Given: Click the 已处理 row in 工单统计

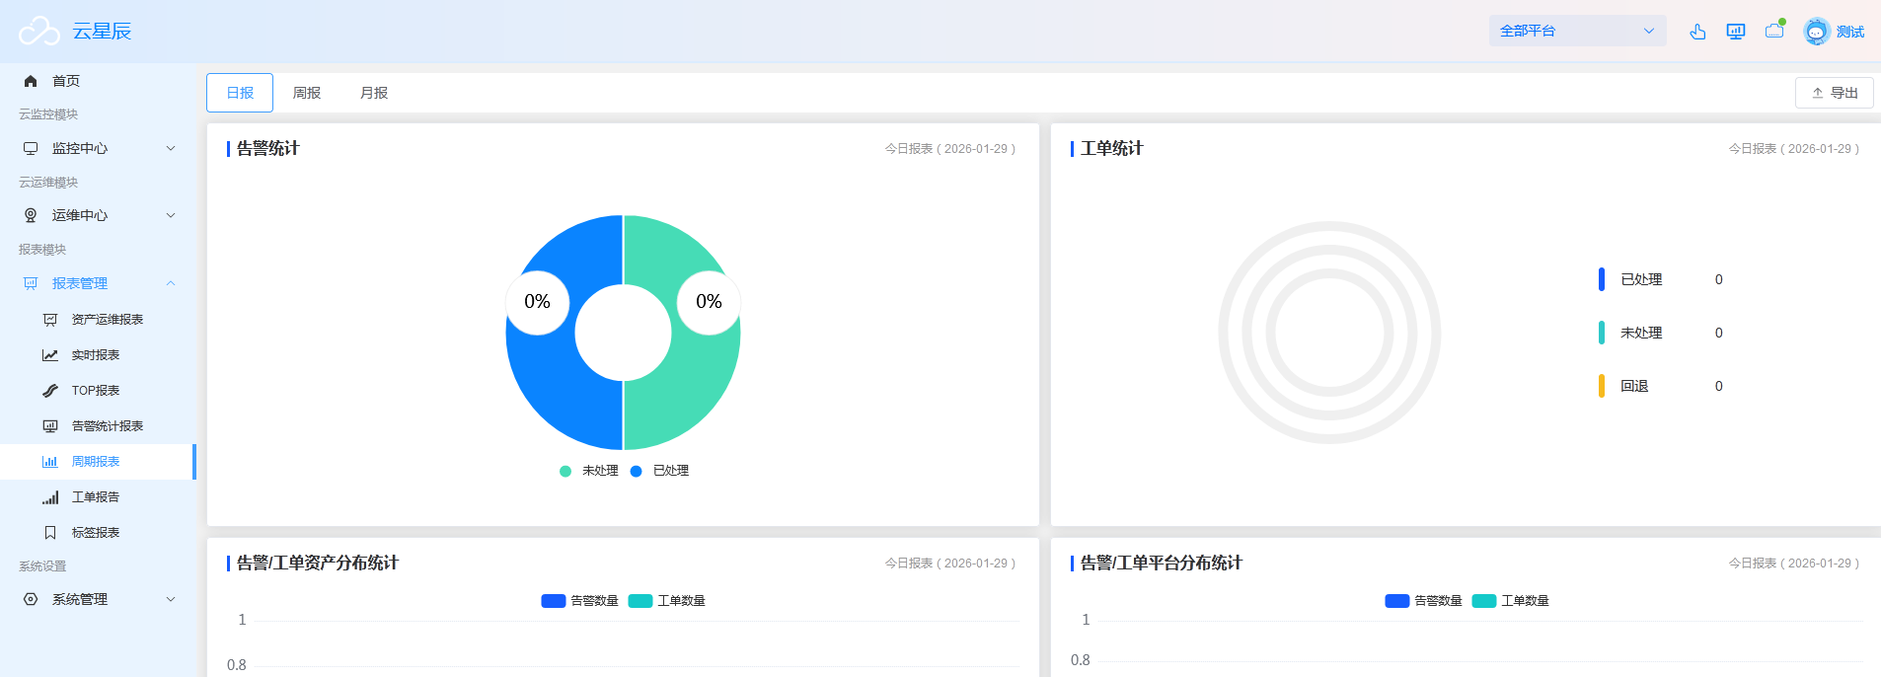Looking at the screenshot, I should pos(1661,279).
